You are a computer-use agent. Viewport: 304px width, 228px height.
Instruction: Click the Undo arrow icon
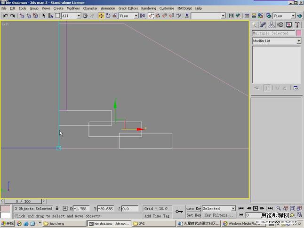tap(6, 16)
